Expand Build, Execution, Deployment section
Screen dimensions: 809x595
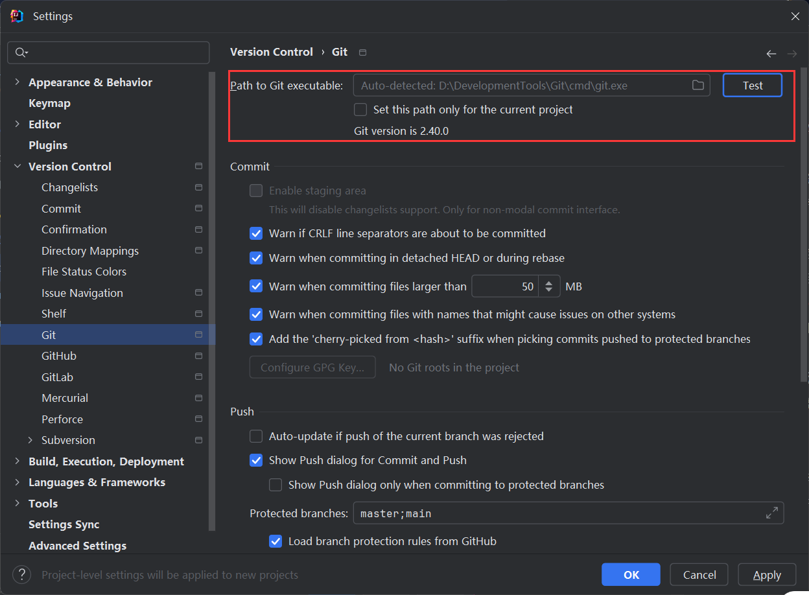[18, 461]
